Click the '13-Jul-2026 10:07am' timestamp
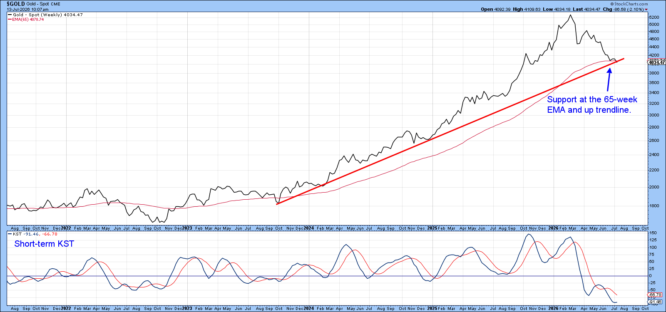This screenshot has width=666, height=312. point(27,9)
